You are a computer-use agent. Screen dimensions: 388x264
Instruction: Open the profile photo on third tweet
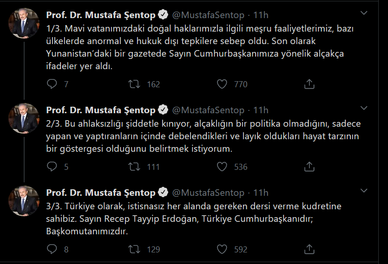[x=24, y=200]
